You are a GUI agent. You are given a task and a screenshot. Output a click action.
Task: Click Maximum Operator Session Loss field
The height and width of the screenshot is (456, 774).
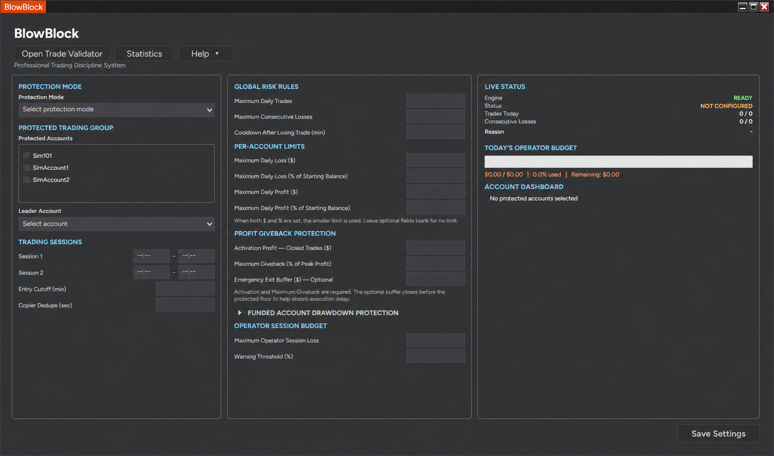436,340
